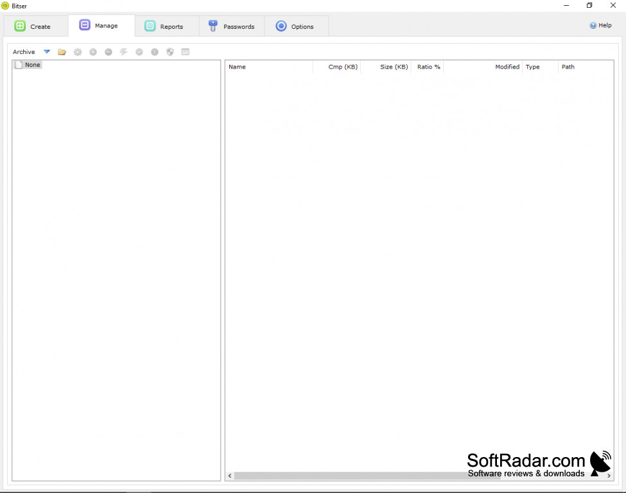Click the Help link
Viewport: 626px width, 493px height.
pyautogui.click(x=600, y=25)
